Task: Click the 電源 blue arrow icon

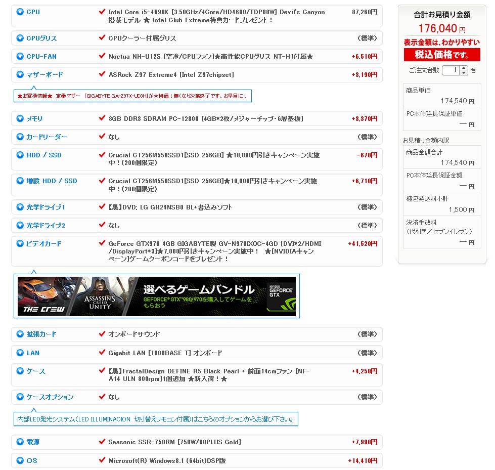Action: point(20,442)
